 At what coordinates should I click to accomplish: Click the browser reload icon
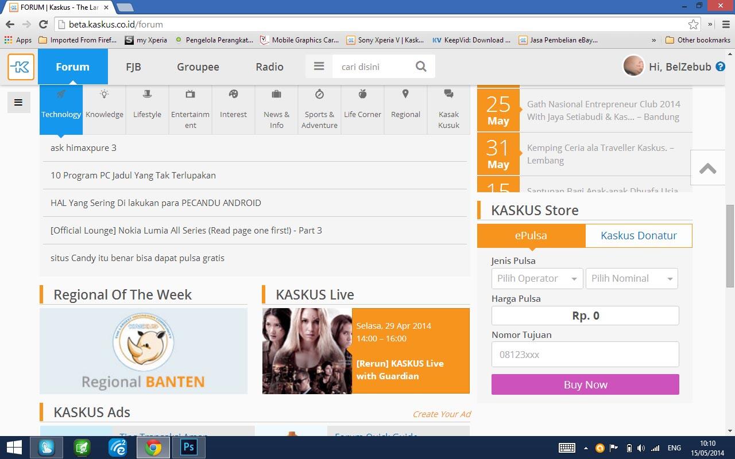click(43, 24)
